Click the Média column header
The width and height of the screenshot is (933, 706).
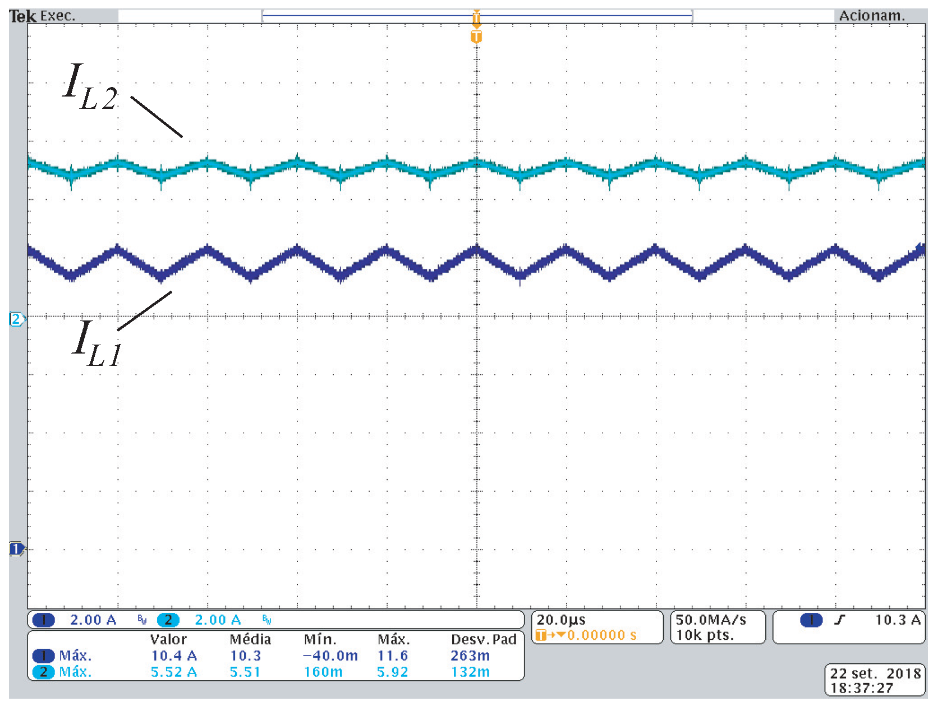click(250, 640)
